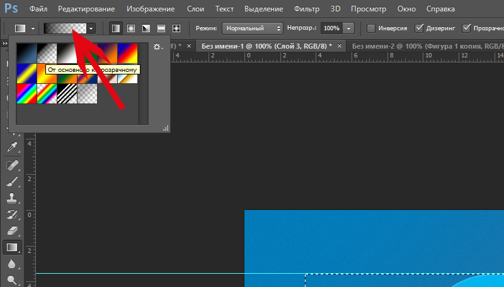The width and height of the screenshot is (504, 287).
Task: Select the Eraser tool in toolbar
Action: click(11, 231)
